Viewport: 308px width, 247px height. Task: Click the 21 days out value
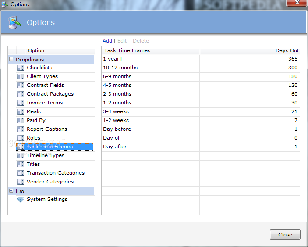(294, 111)
